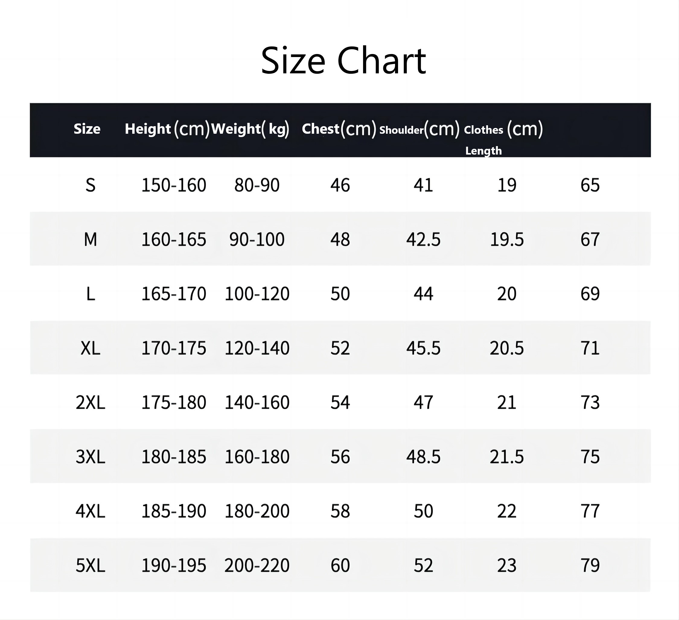
Task: Click the 5XL size row label
Action: click(90, 565)
